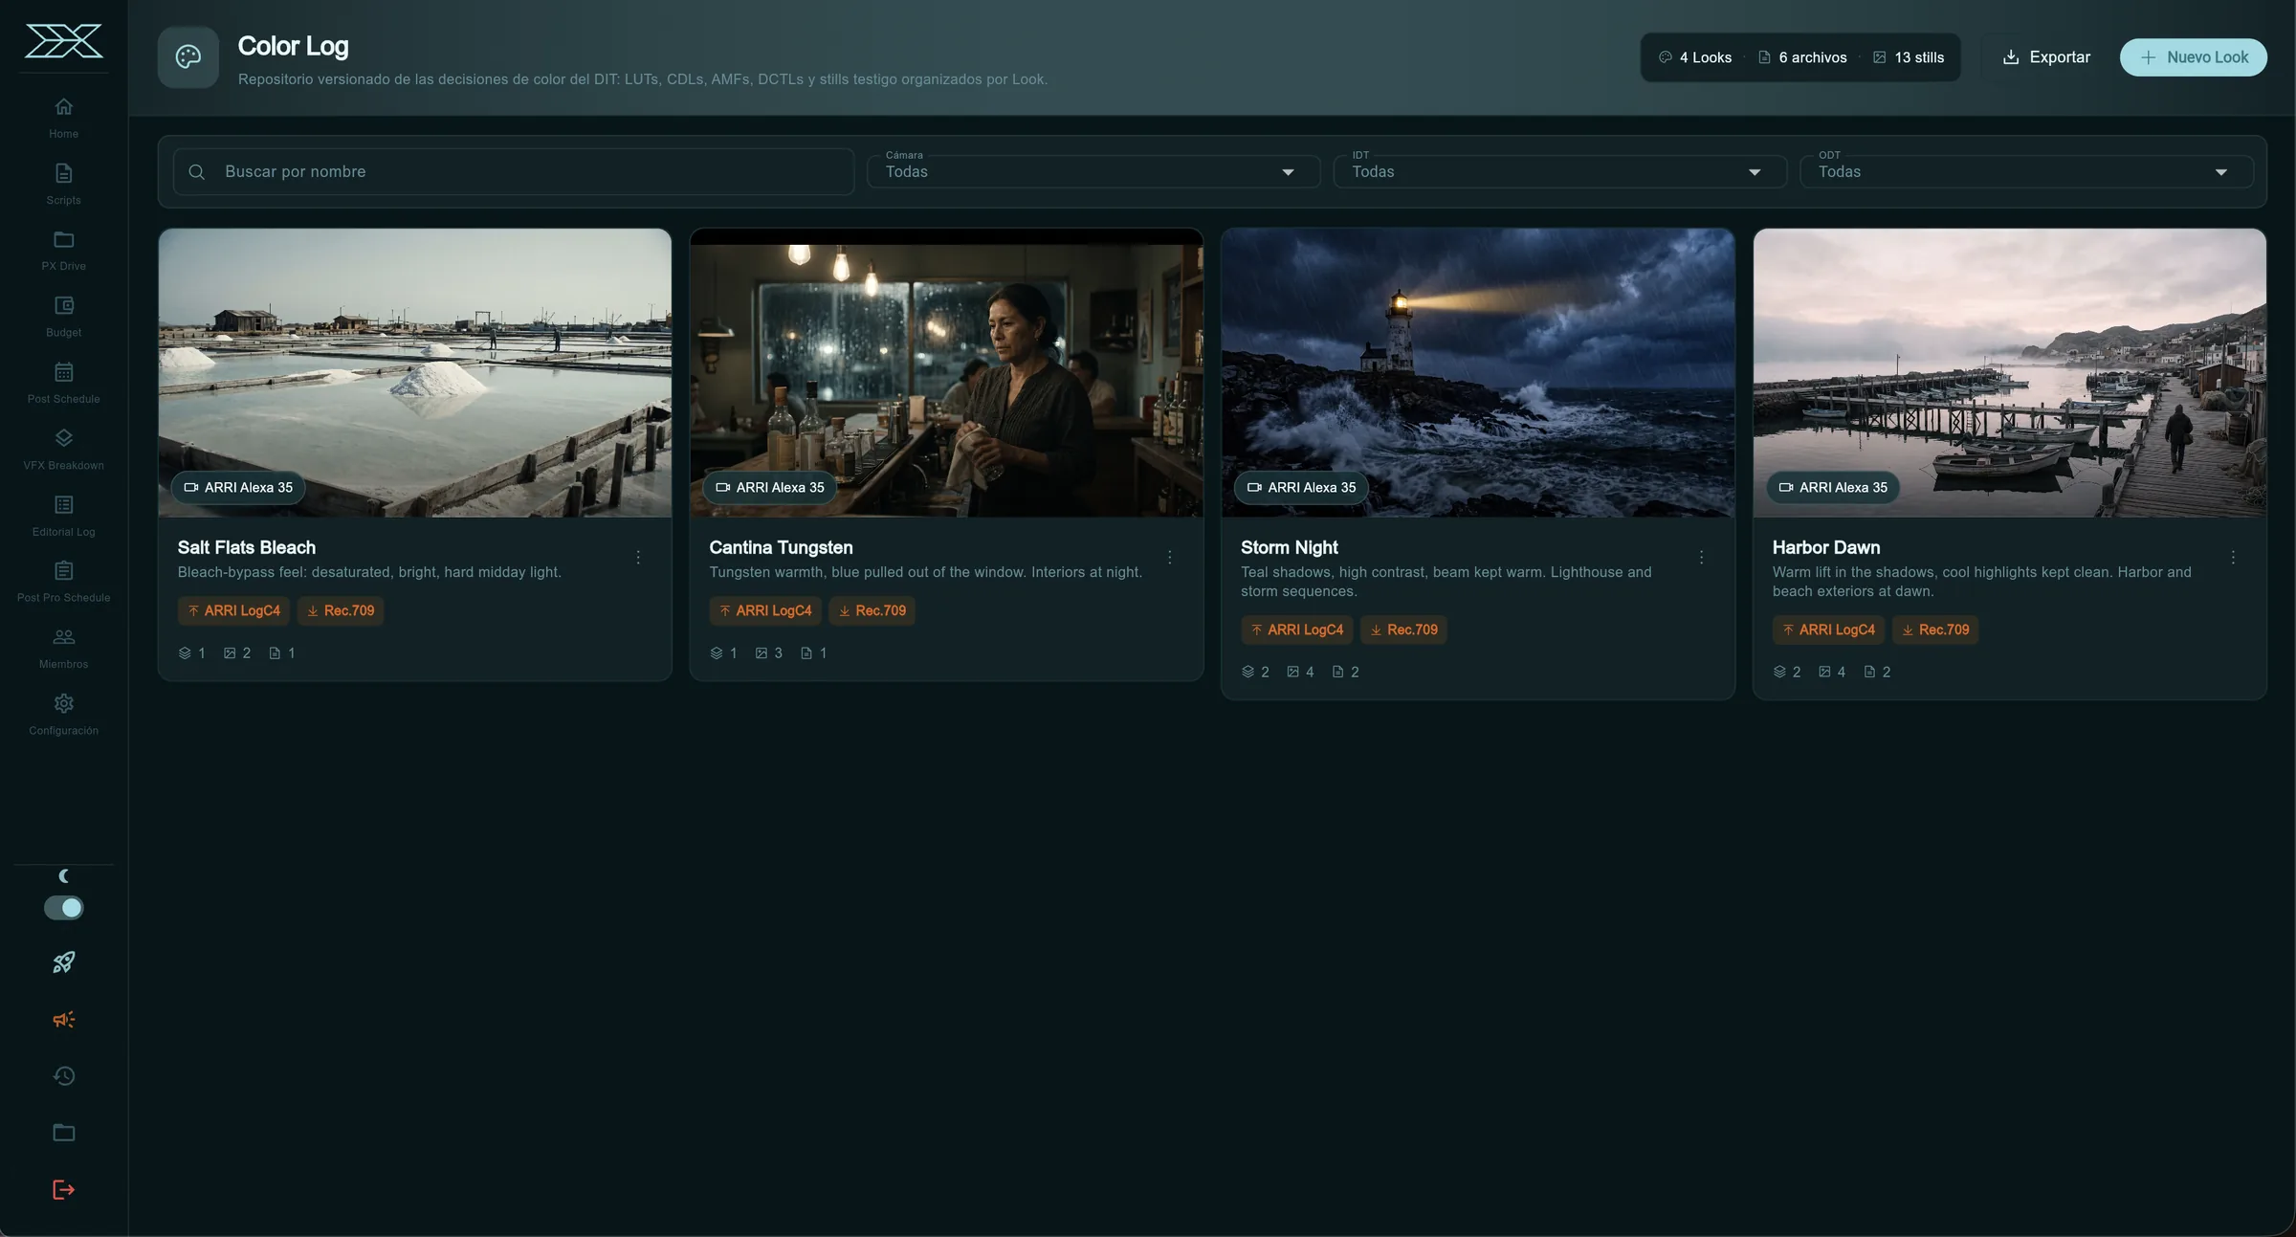Open Cantina Tungsten three-dot menu

1169,557
